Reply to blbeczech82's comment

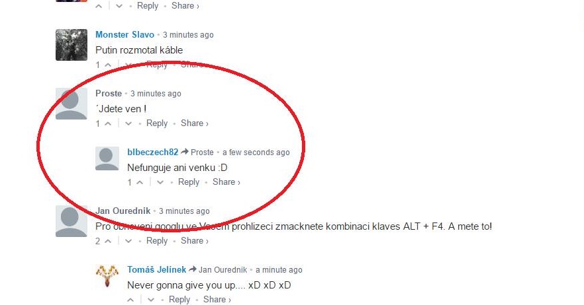point(189,182)
